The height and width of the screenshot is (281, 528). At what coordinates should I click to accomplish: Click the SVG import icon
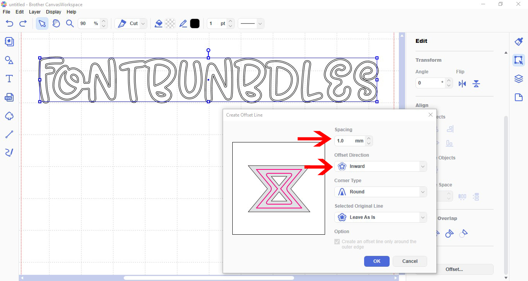click(x=9, y=97)
